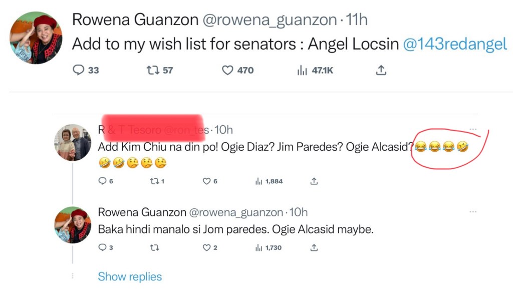Retweet the Kim Chiu reply tweet
This screenshot has height=299, width=513.
point(154,181)
